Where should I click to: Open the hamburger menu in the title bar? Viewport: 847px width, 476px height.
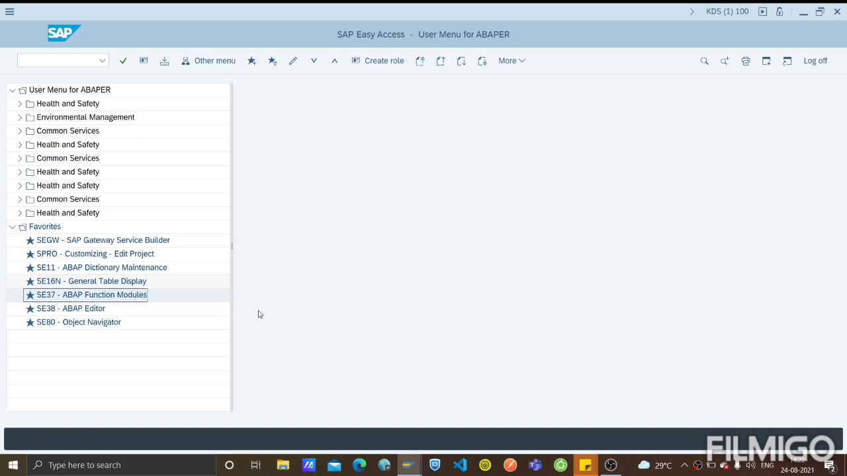[9, 11]
